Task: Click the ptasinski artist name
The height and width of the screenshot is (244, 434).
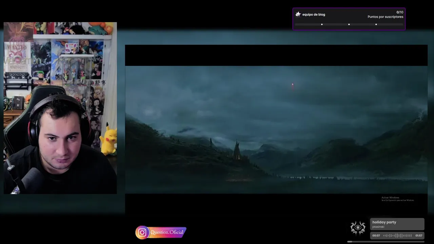Action: click(x=378, y=227)
